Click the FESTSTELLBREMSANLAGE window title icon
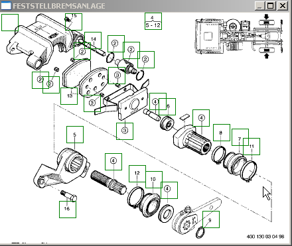The height and width of the screenshot is (246, 292). (6, 5)
